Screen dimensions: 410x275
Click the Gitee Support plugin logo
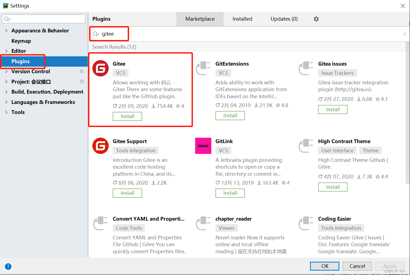101,146
